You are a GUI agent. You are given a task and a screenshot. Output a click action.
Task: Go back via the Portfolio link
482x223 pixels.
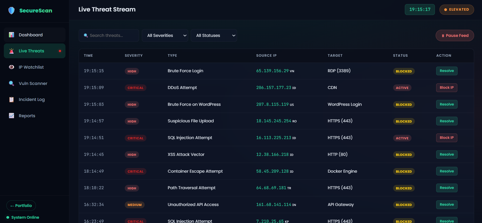(x=21, y=206)
